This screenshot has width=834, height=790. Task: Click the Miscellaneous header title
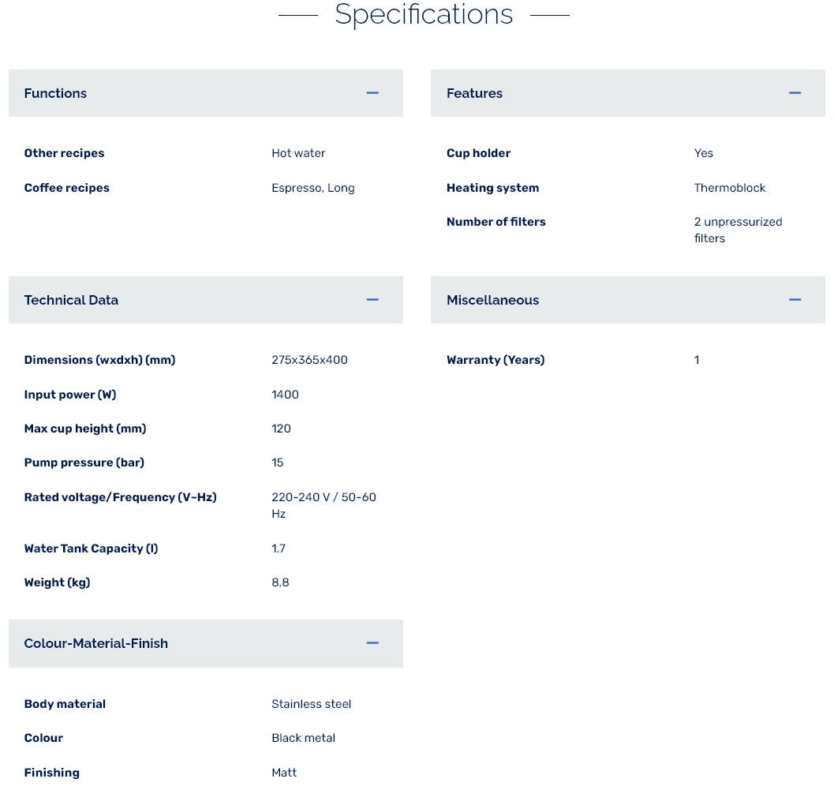(492, 300)
